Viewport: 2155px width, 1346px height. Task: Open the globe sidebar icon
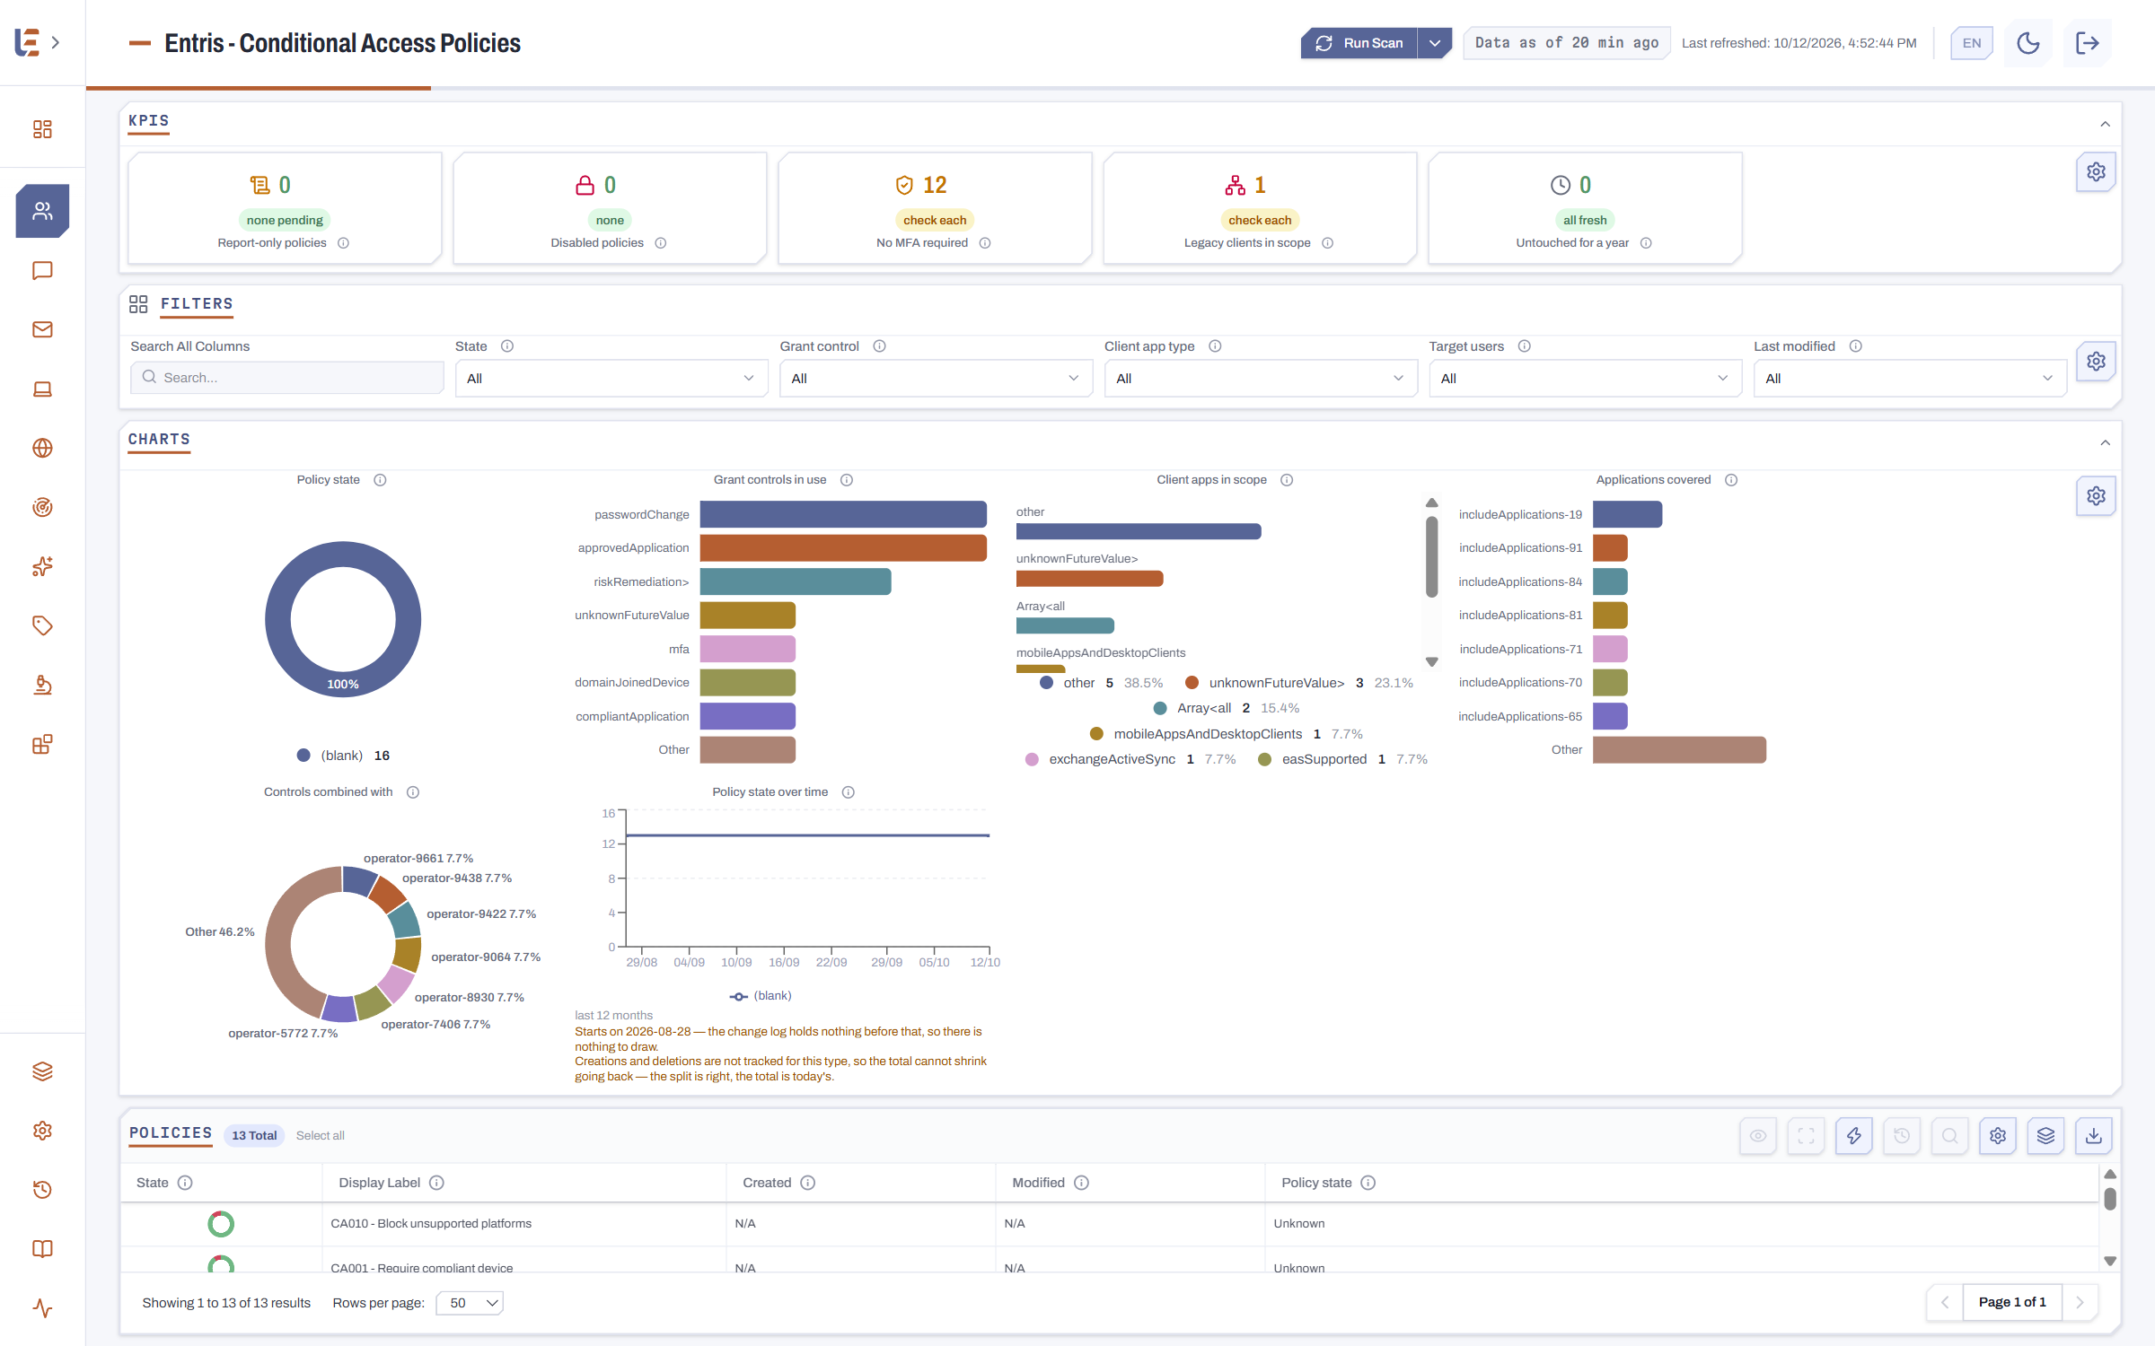(x=42, y=448)
